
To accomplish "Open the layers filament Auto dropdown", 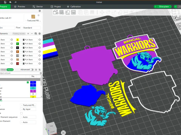I will (28, 122).
